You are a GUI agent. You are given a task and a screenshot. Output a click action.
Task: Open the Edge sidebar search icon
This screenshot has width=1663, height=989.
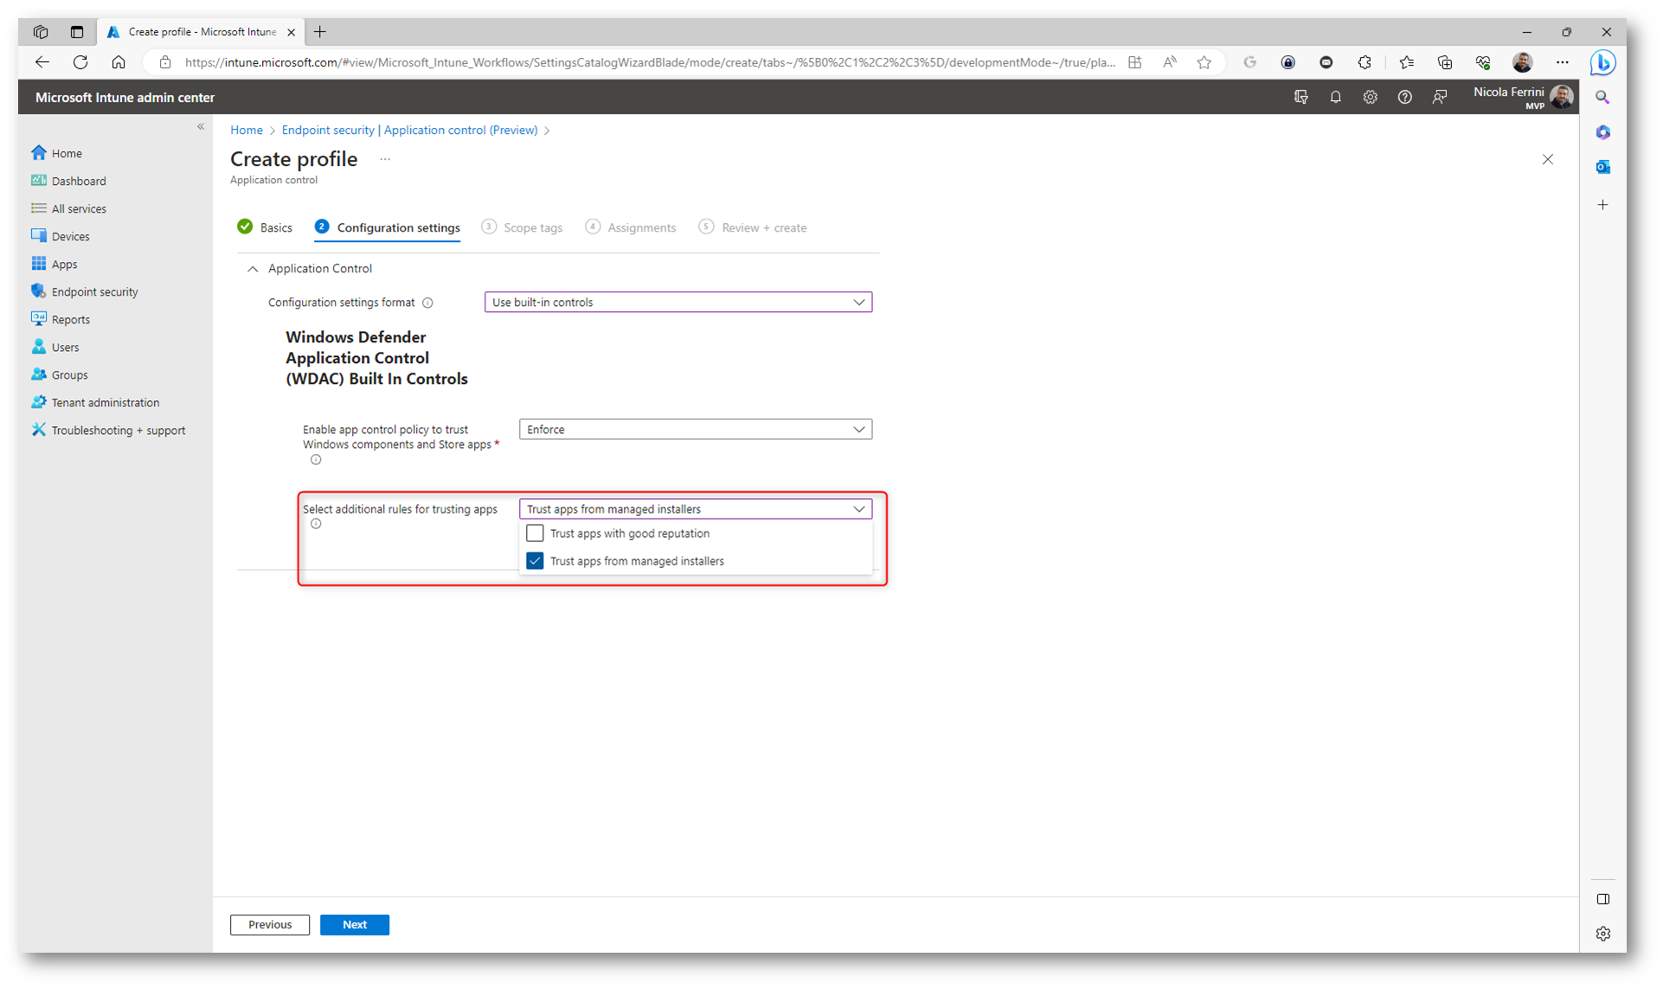pyautogui.click(x=1602, y=98)
